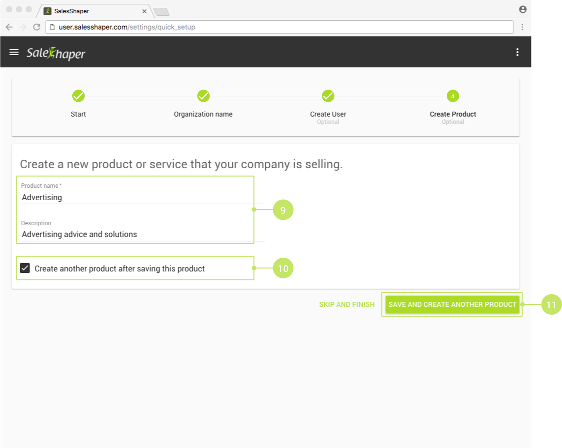Select the Create User step label
562x448 pixels.
tap(328, 114)
